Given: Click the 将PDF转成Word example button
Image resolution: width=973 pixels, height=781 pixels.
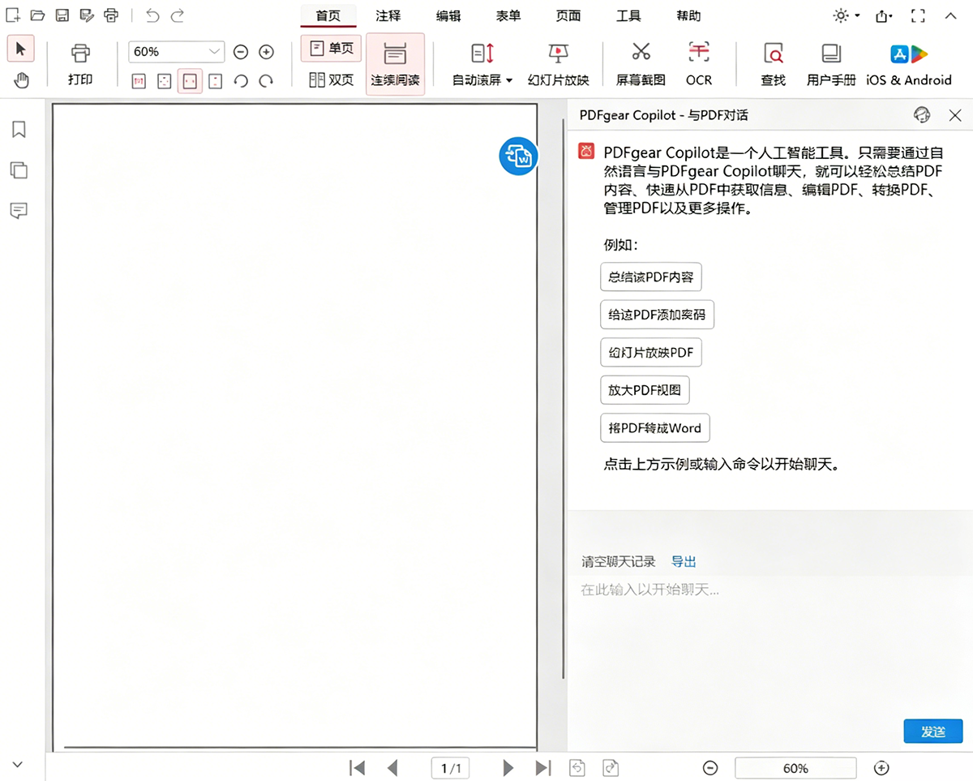Looking at the screenshot, I should [x=655, y=427].
